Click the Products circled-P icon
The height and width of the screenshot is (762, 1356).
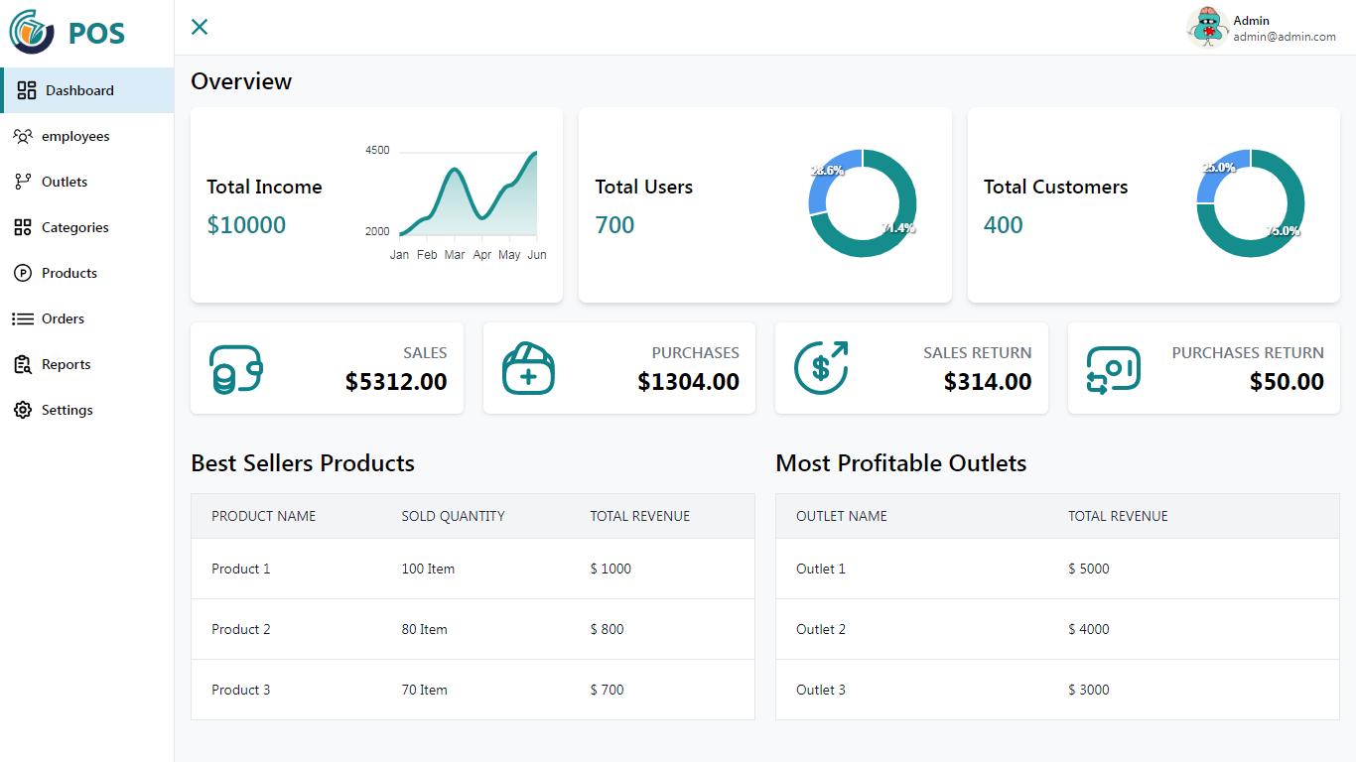[24, 273]
